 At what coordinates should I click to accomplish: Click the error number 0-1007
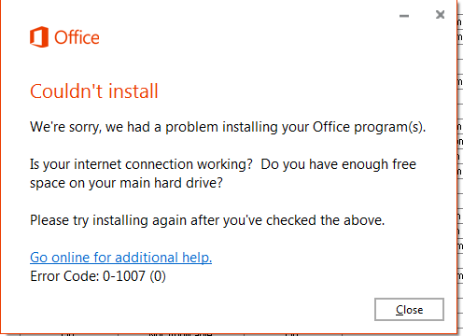124,276
